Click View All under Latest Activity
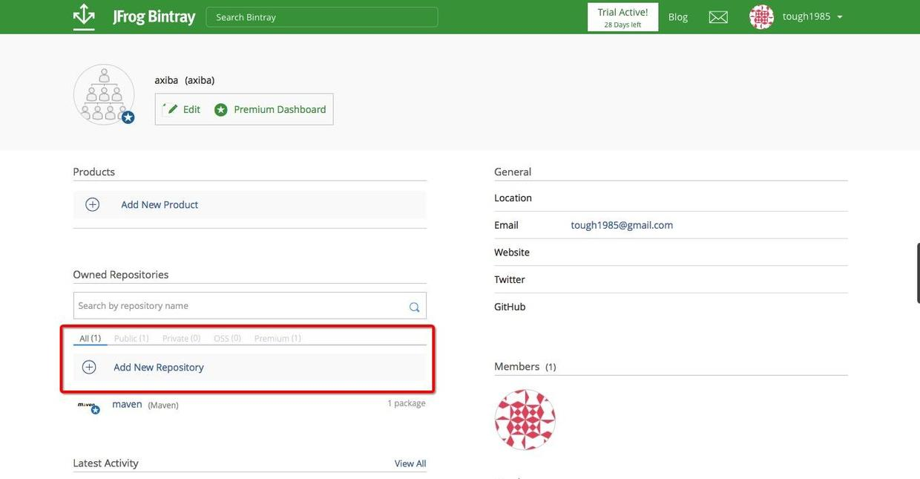Screen dimensions: 920x479 (410, 463)
